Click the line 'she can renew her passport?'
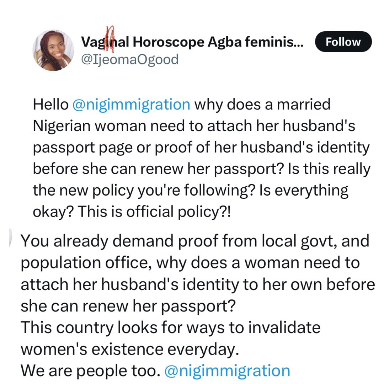This screenshot has height=384, width=384. [x=128, y=306]
